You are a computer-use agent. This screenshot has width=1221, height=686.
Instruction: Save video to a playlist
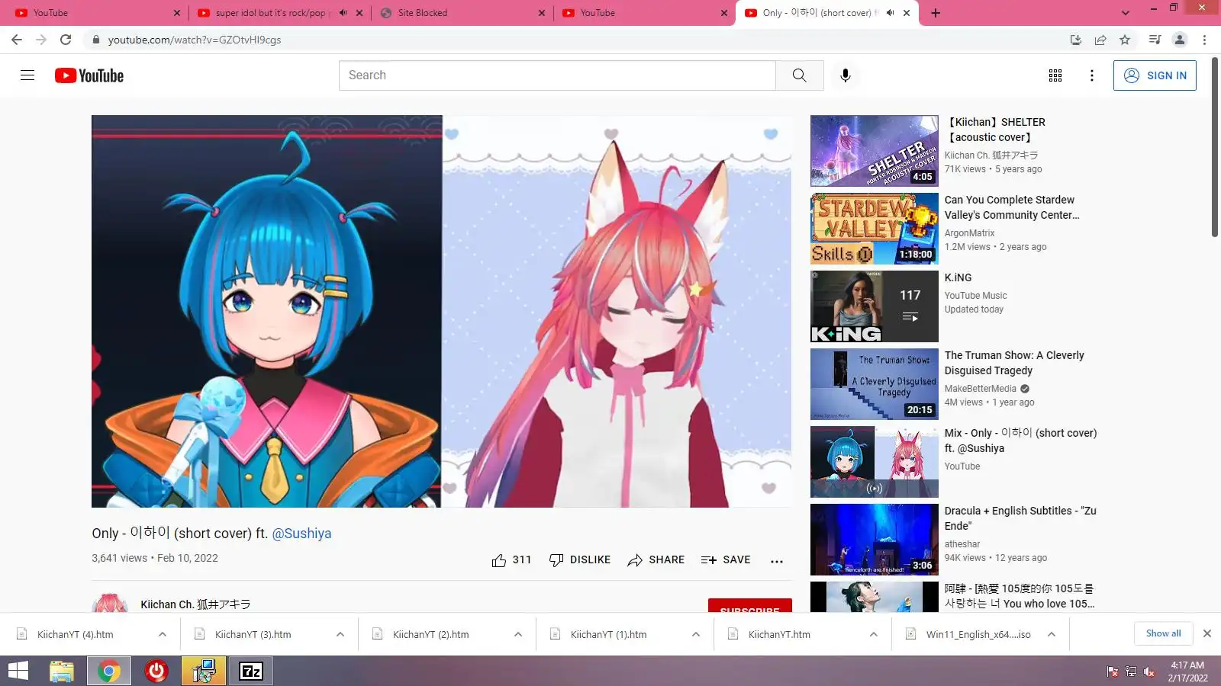coord(726,560)
